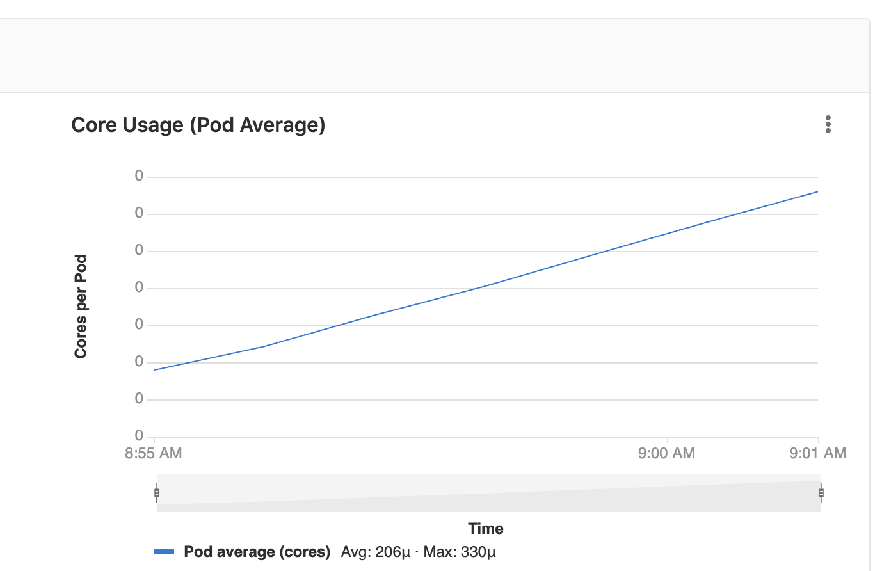Image resolution: width=891 pixels, height=571 pixels.
Task: Click the right brush handle icon
Action: click(x=820, y=493)
